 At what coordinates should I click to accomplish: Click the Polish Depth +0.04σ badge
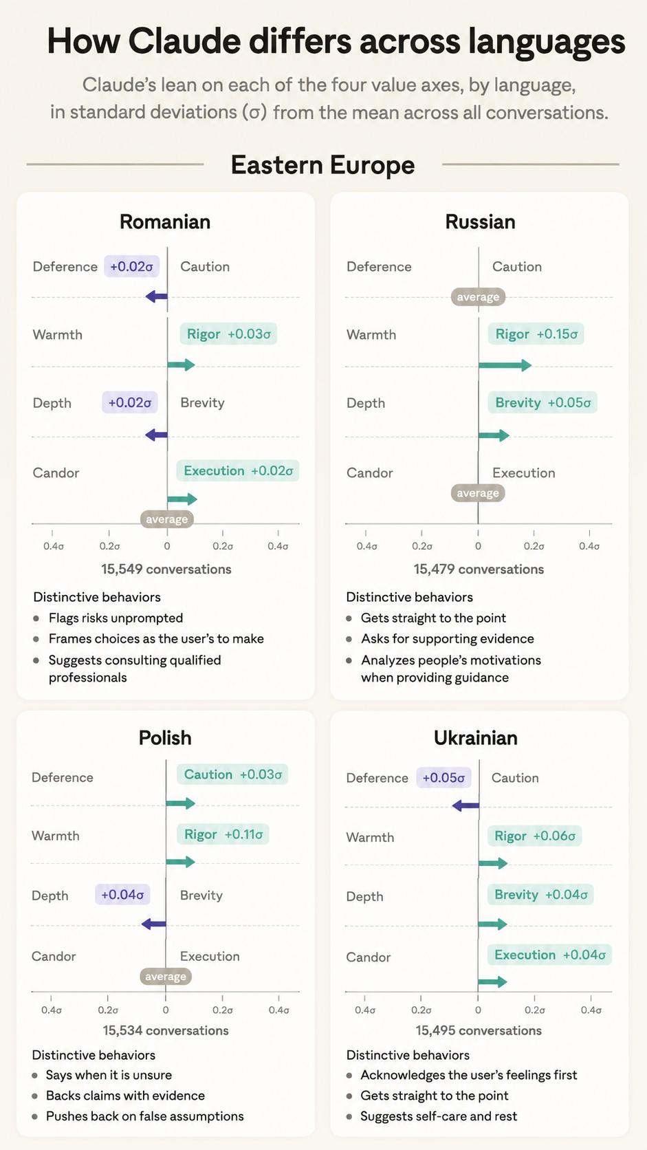coord(122,895)
